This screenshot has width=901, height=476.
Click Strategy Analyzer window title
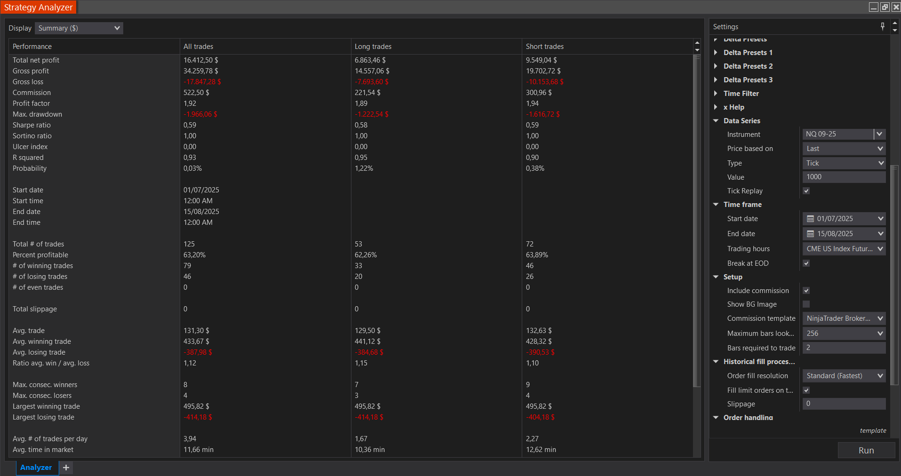pyautogui.click(x=39, y=7)
